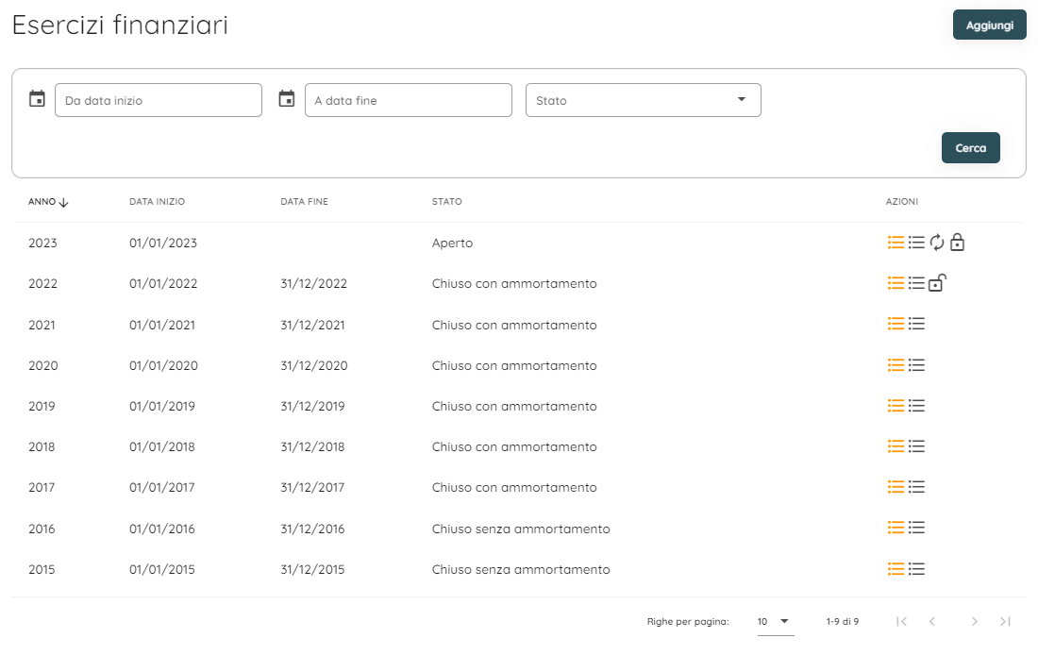
Task: Click the Stato column header
Action: point(446,202)
